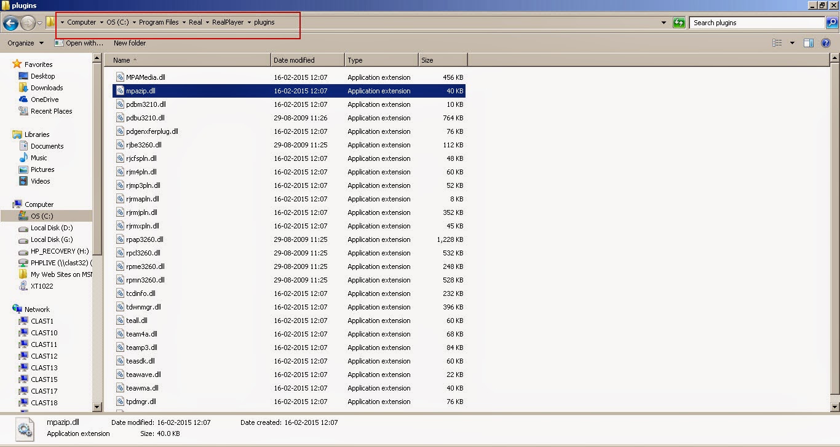This screenshot has height=447, width=840.
Task: Click inside the Search plugins field
Action: pos(757,23)
